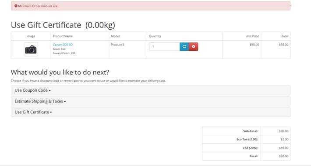Screen dimensions: 311x166
Task: Click the $16.00 VAT value
Action: (284, 148)
